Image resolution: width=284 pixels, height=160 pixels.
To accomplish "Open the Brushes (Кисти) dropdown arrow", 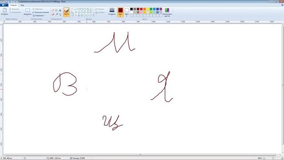I will [x=66, y=16].
